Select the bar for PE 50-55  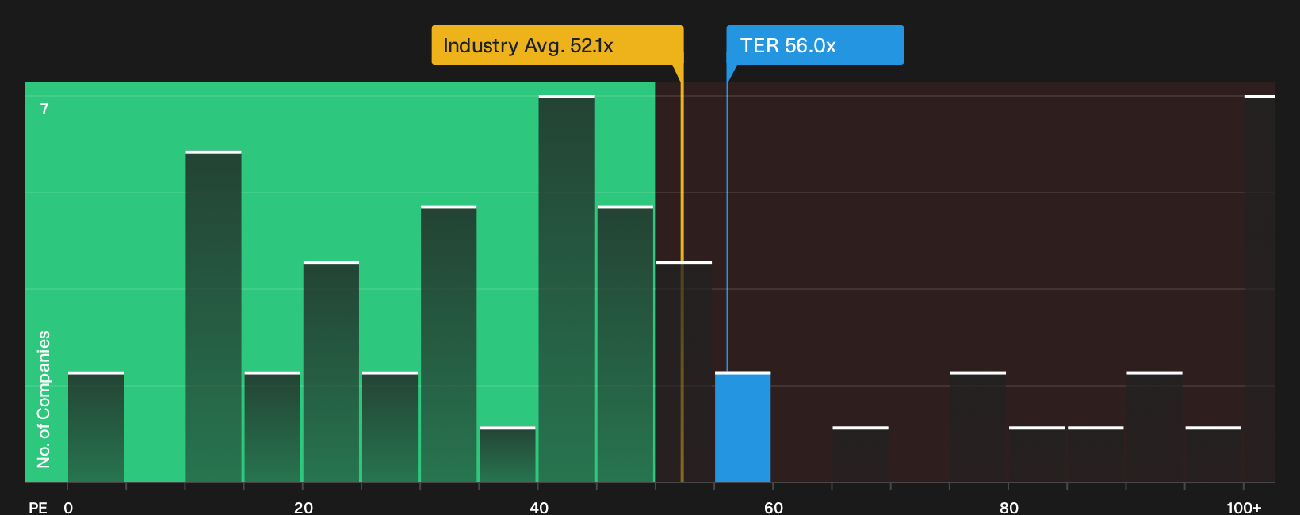[x=684, y=372]
